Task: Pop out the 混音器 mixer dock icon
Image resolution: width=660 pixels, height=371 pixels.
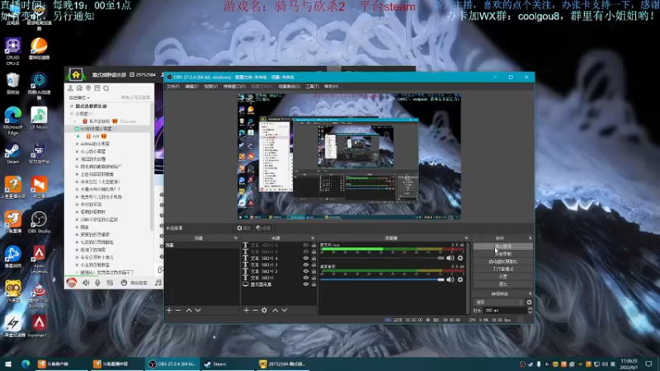Action: 466,238
